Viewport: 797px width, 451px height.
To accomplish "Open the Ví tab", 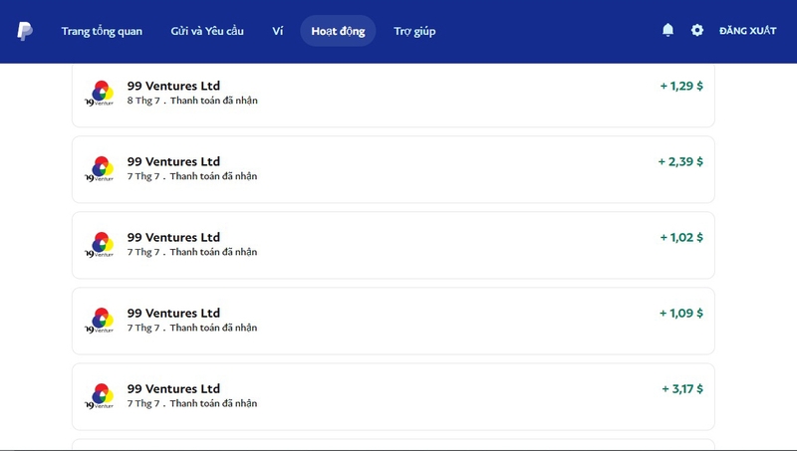I will [278, 31].
